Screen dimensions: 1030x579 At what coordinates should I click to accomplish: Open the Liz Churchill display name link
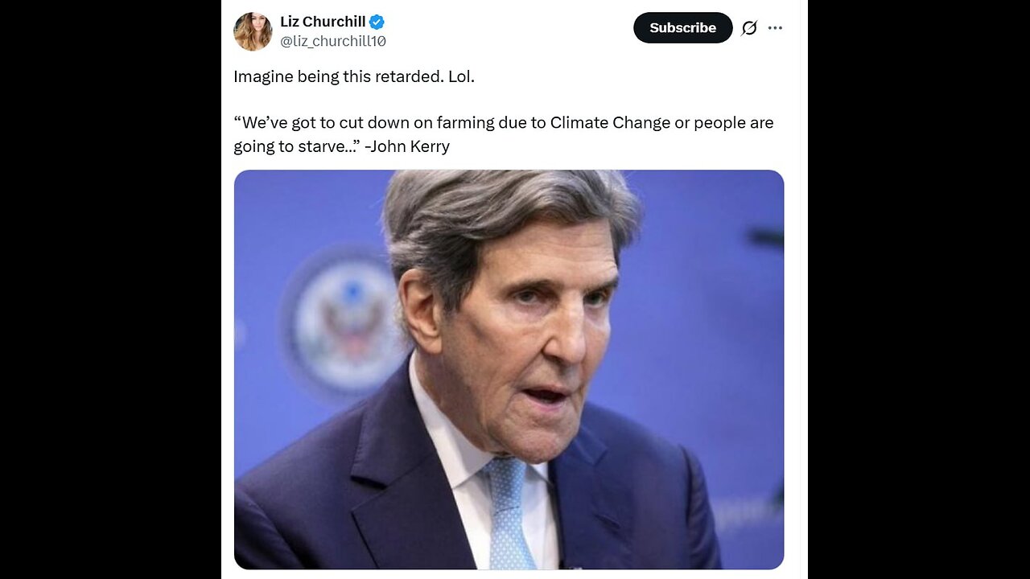323,22
